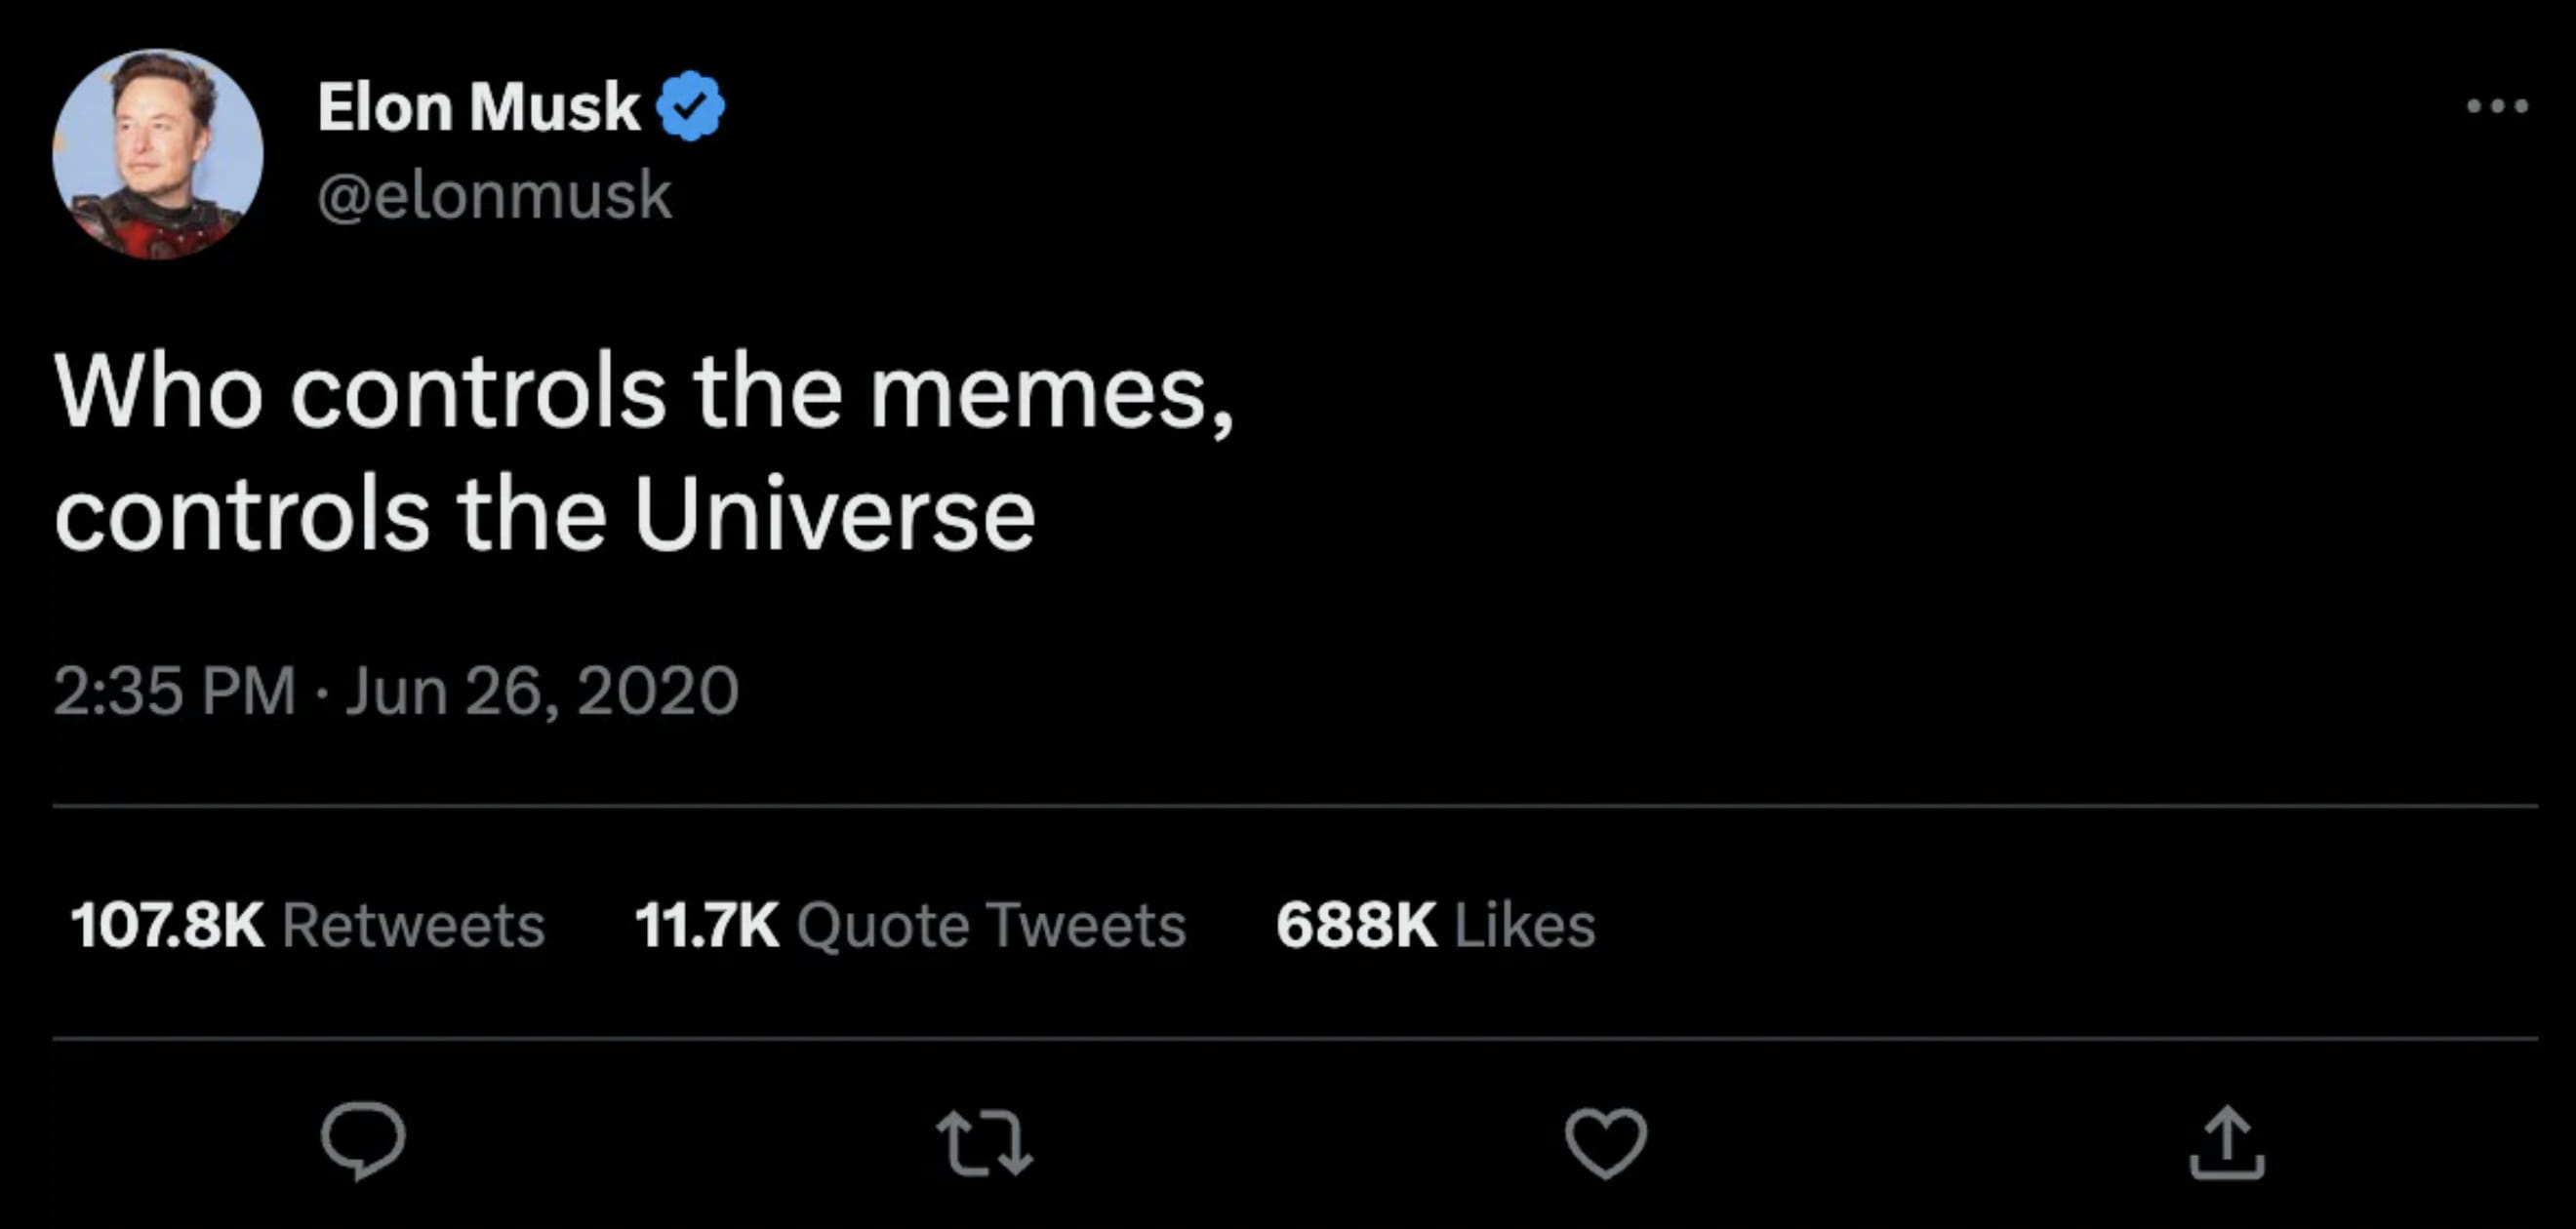Retweet using the arrows icon
2576x1229 pixels.
[x=984, y=1143]
